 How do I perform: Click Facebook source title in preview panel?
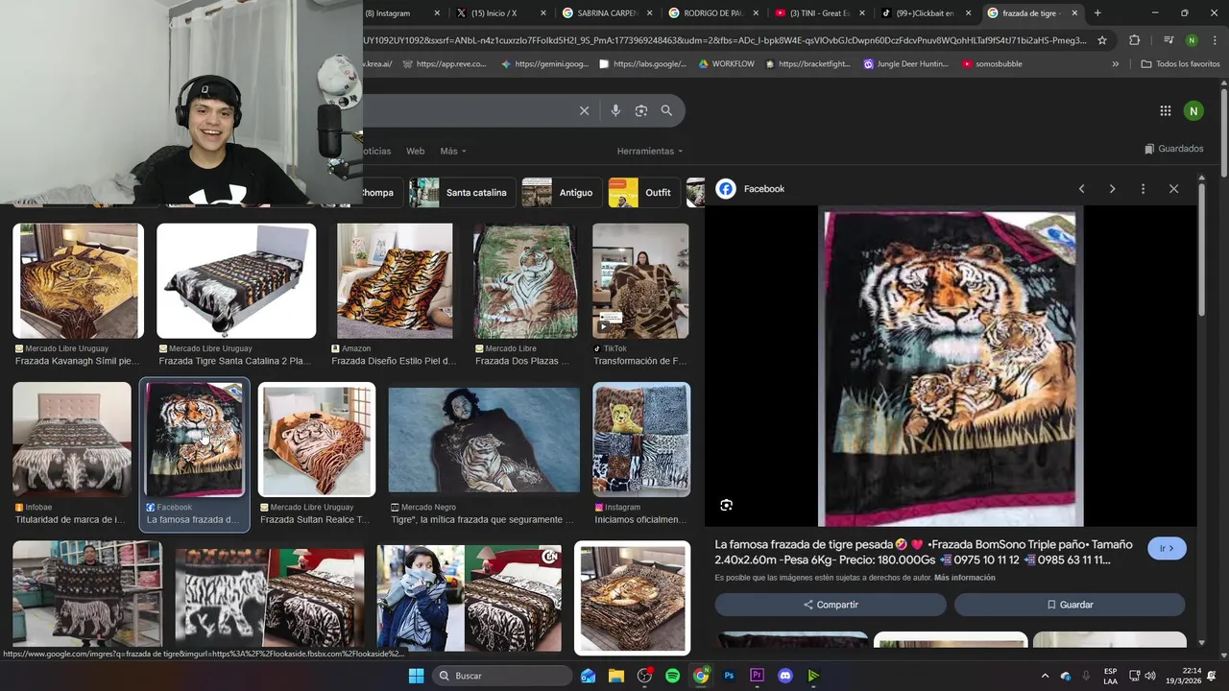[x=764, y=189]
